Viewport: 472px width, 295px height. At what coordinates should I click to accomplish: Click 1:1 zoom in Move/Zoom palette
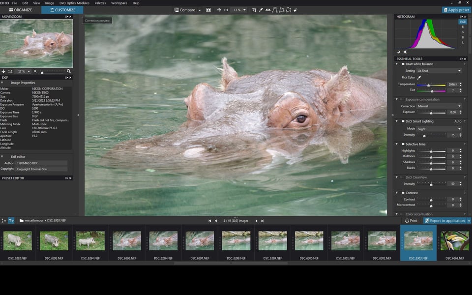click(x=10, y=71)
